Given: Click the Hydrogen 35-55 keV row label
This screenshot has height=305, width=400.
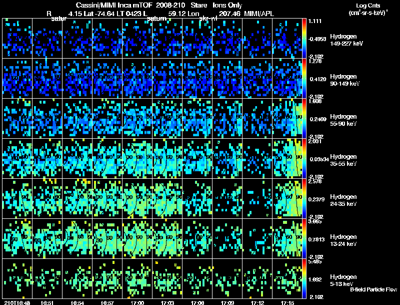Looking at the screenshot, I should (x=343, y=160).
